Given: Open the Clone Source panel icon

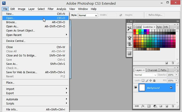Looking at the screenshot, I should coord(129,44).
